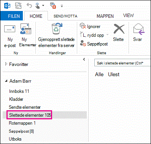Screen dimensions: 151x144
Task: Select the HOME ribbon tab
Action: click(36, 16)
